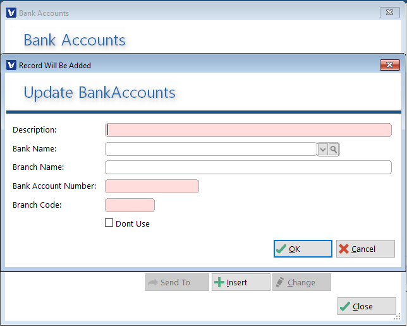Confirm the record with the OK button

click(x=303, y=249)
